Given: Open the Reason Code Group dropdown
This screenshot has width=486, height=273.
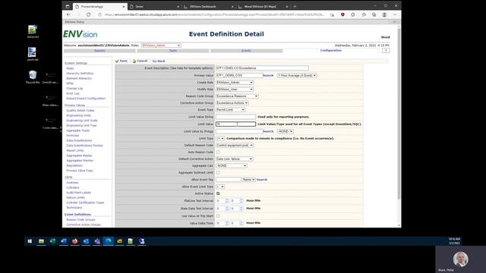Looking at the screenshot, I should pos(237,96).
